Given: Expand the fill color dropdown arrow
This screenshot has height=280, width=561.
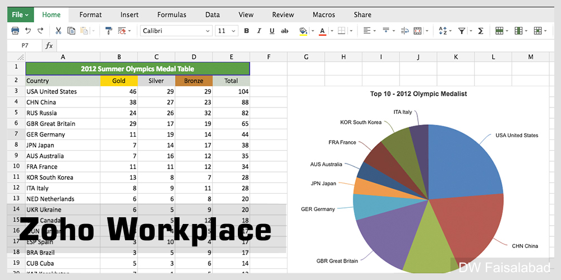Looking at the screenshot, I should point(312,31).
